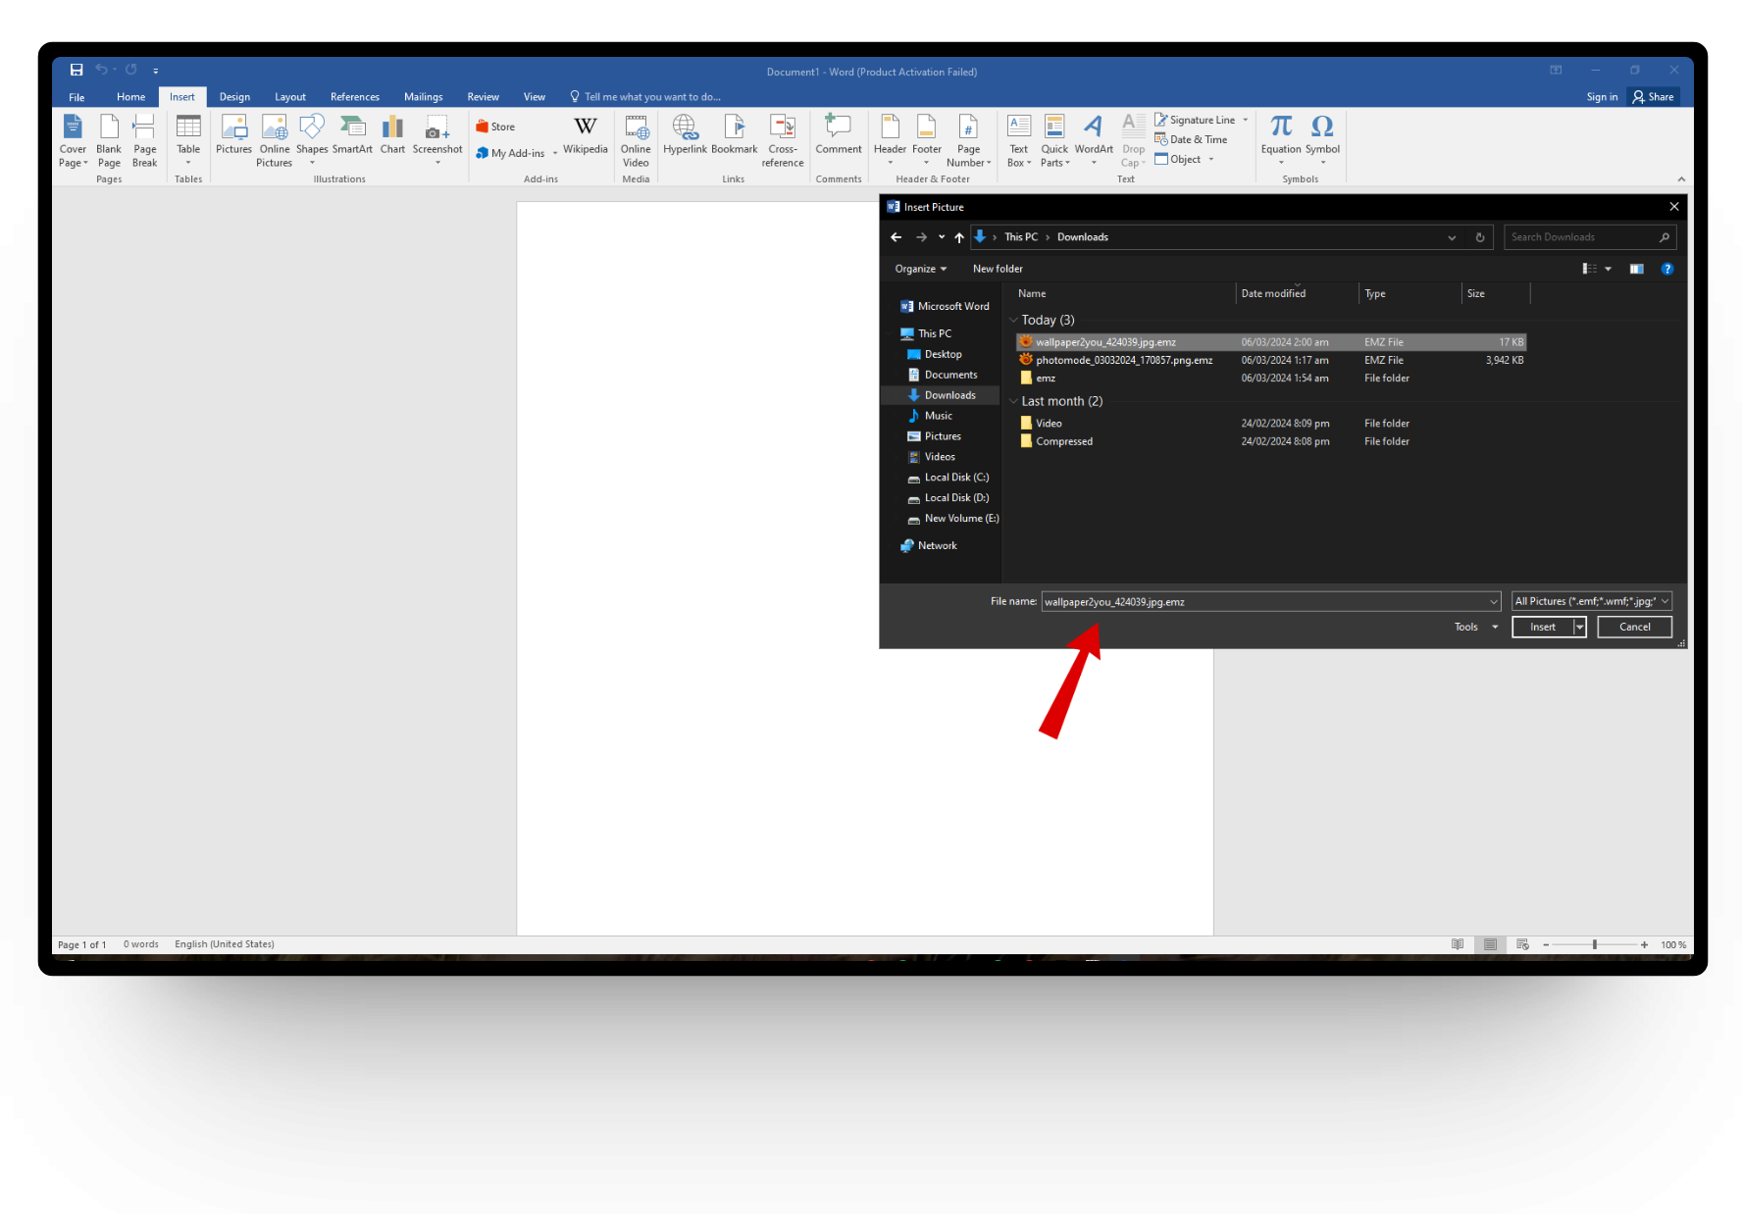The image size is (1742, 1214).
Task: Click the Share button
Action: click(1654, 97)
